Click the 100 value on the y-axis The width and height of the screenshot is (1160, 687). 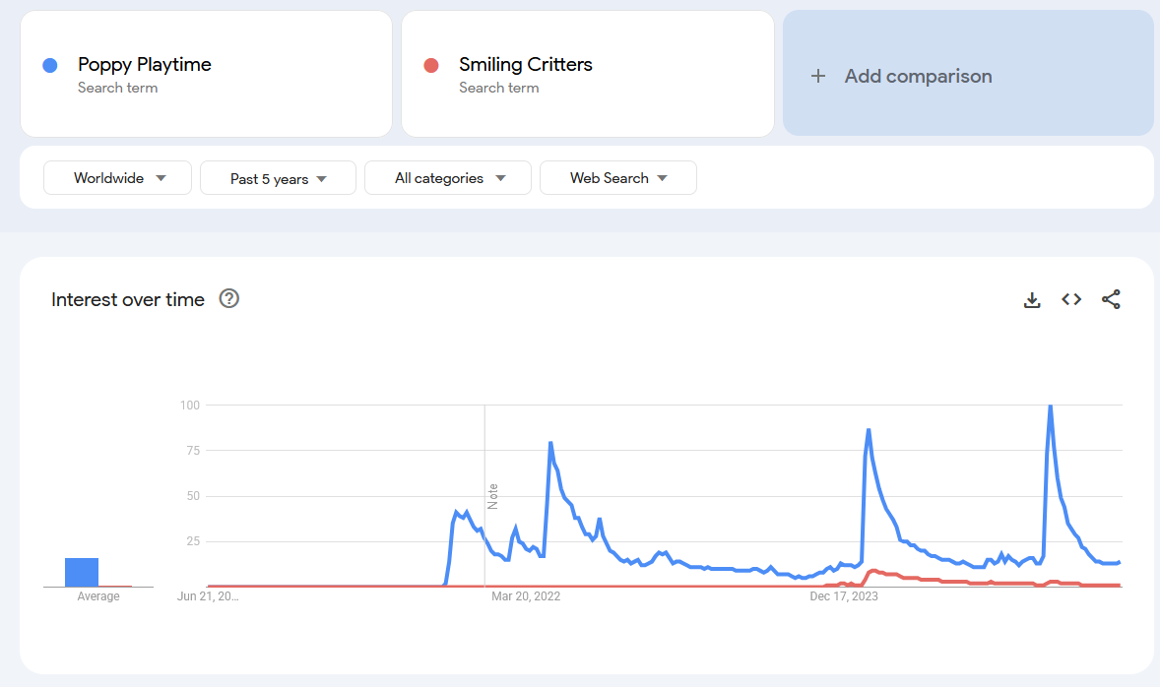[x=190, y=406]
